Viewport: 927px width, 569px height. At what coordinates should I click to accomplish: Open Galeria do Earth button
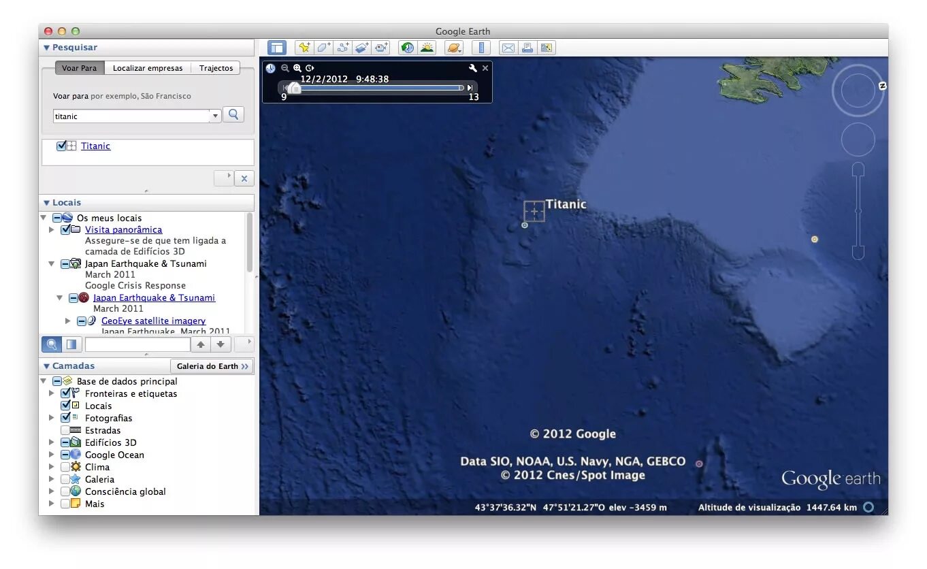pos(212,366)
